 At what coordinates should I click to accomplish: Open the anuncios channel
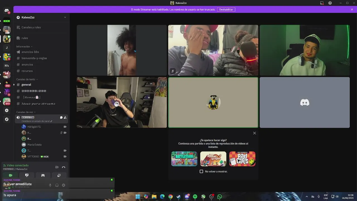41,64
